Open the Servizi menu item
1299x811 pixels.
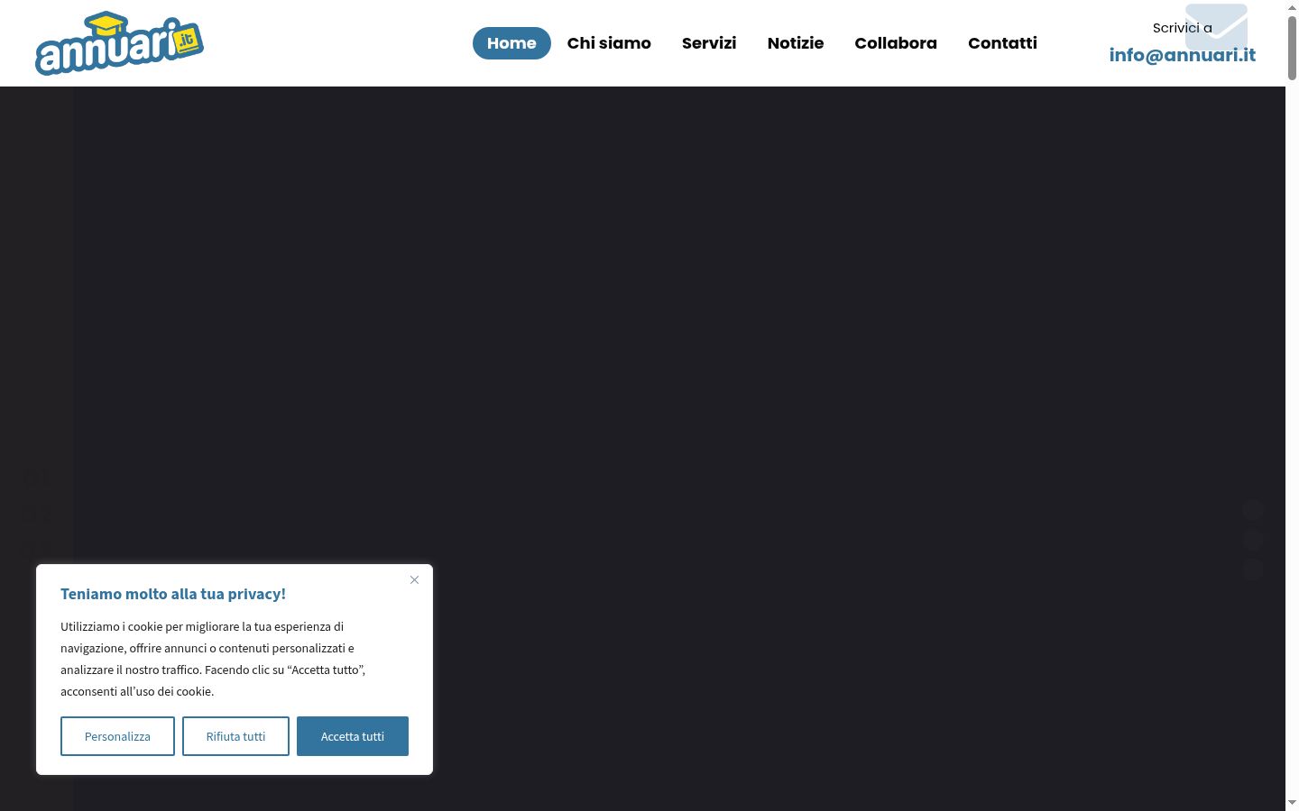709,43
